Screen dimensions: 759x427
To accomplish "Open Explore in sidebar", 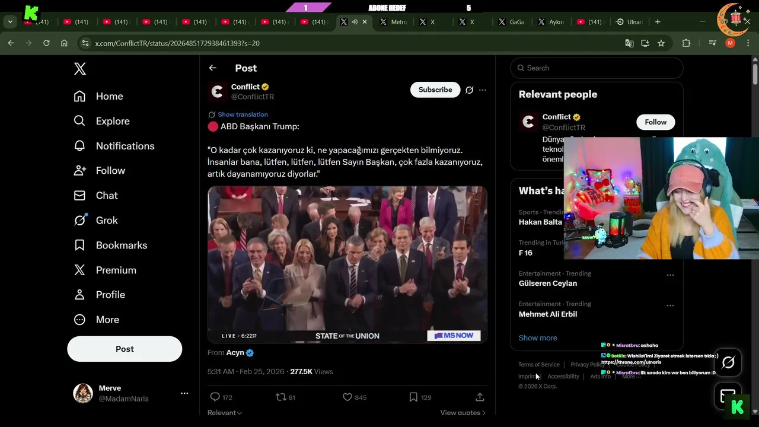I will (x=101, y=121).
